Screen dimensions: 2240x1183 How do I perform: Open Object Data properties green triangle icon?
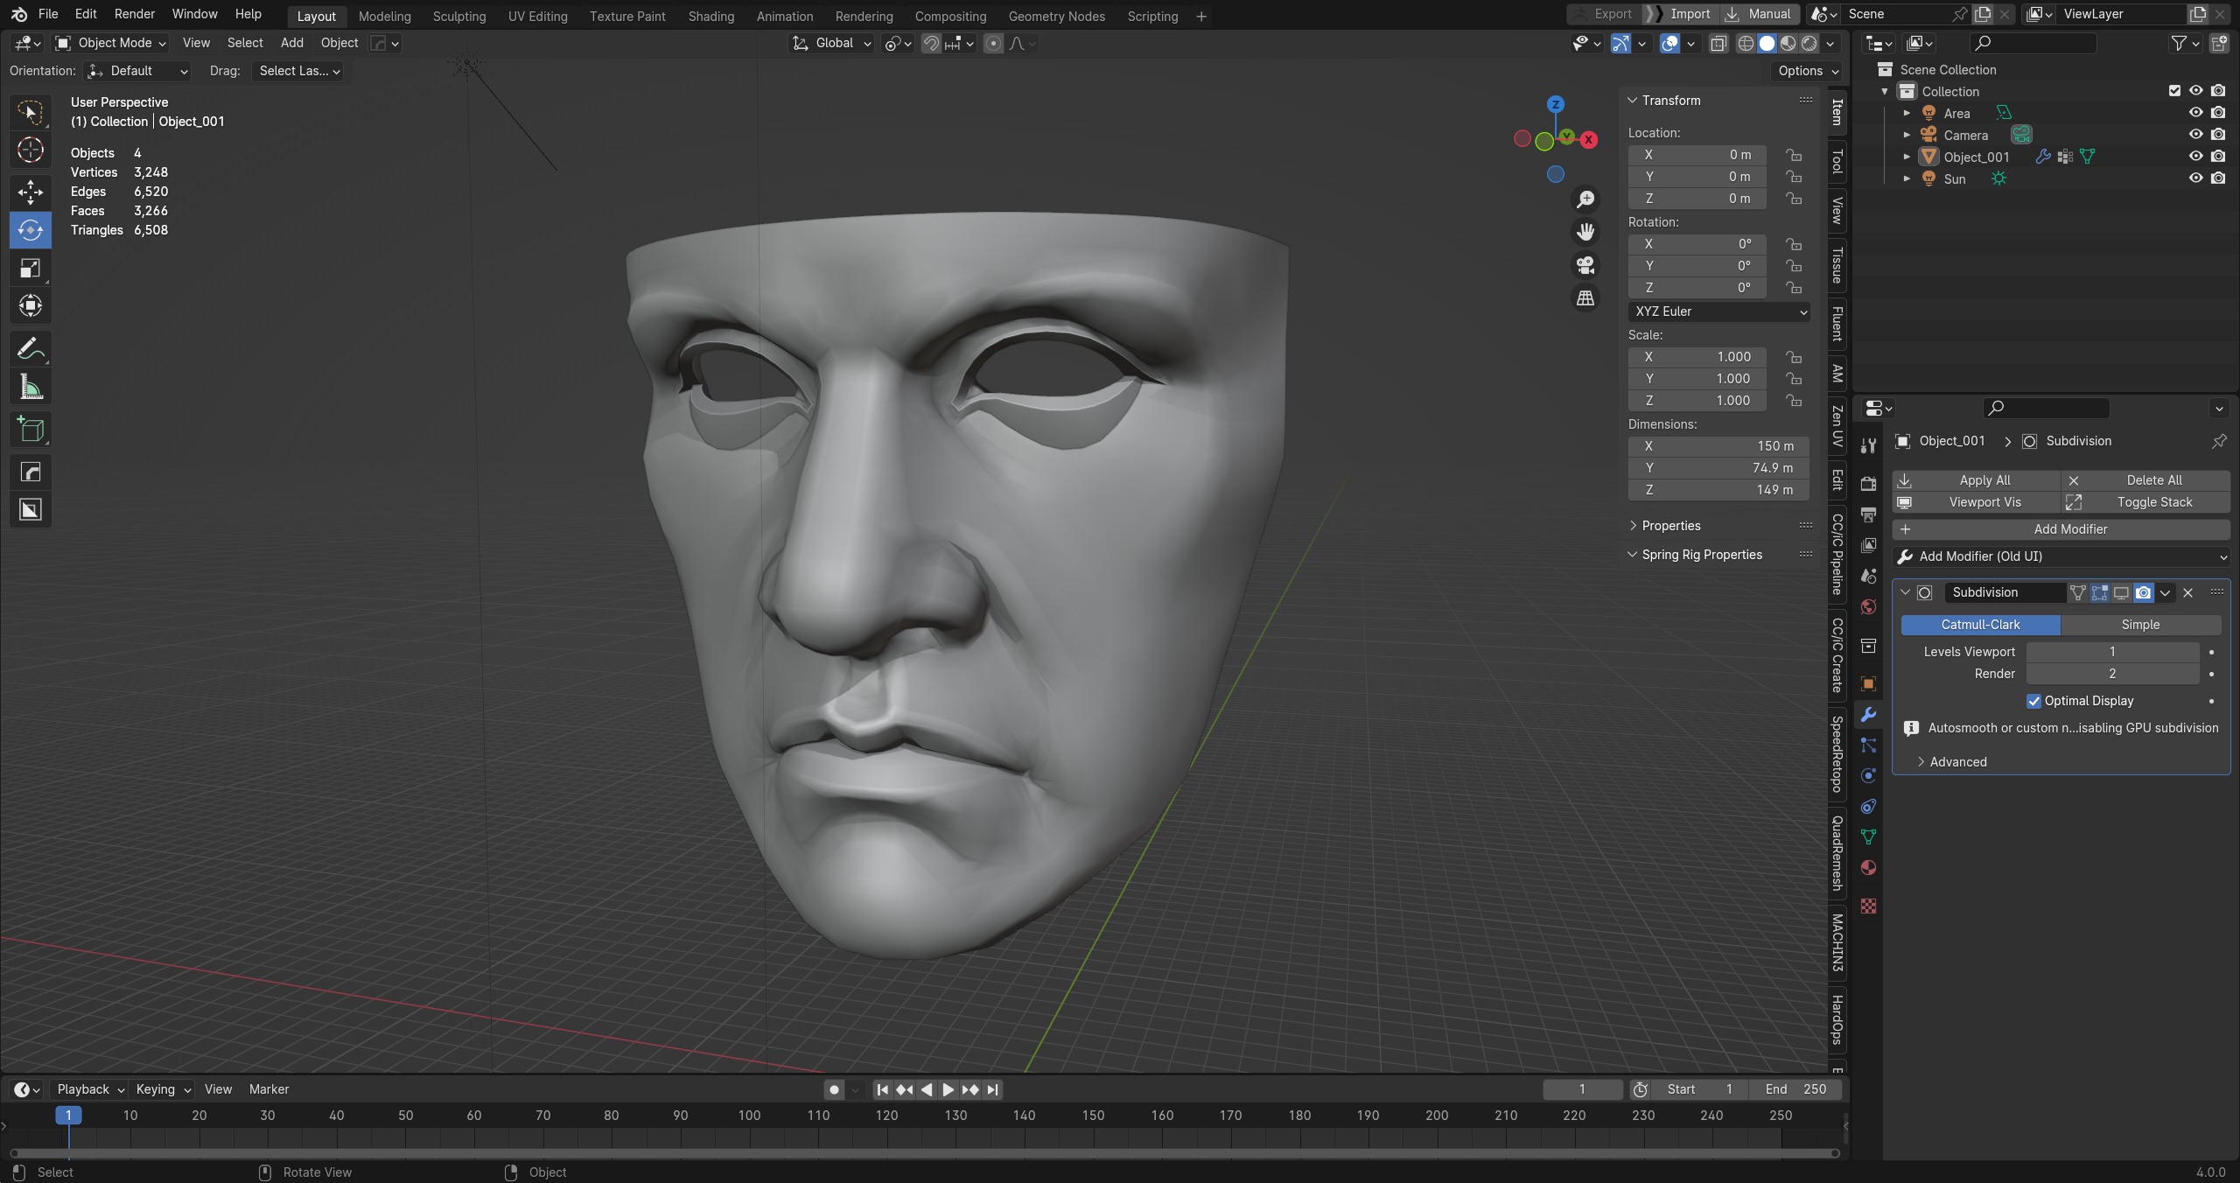[x=1868, y=837]
